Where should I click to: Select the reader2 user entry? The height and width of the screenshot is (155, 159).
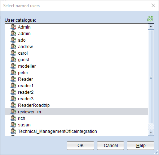[x=76, y=92]
